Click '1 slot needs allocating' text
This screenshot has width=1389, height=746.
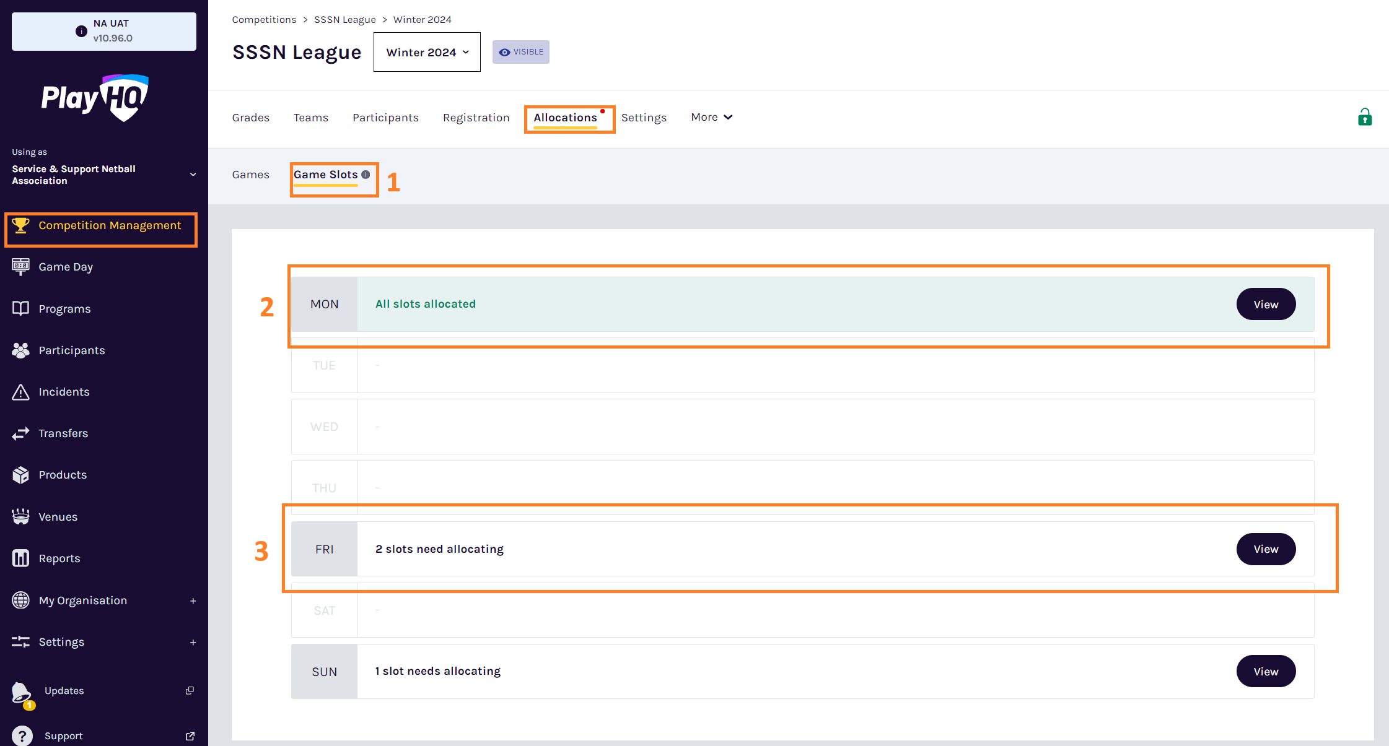pyautogui.click(x=438, y=671)
